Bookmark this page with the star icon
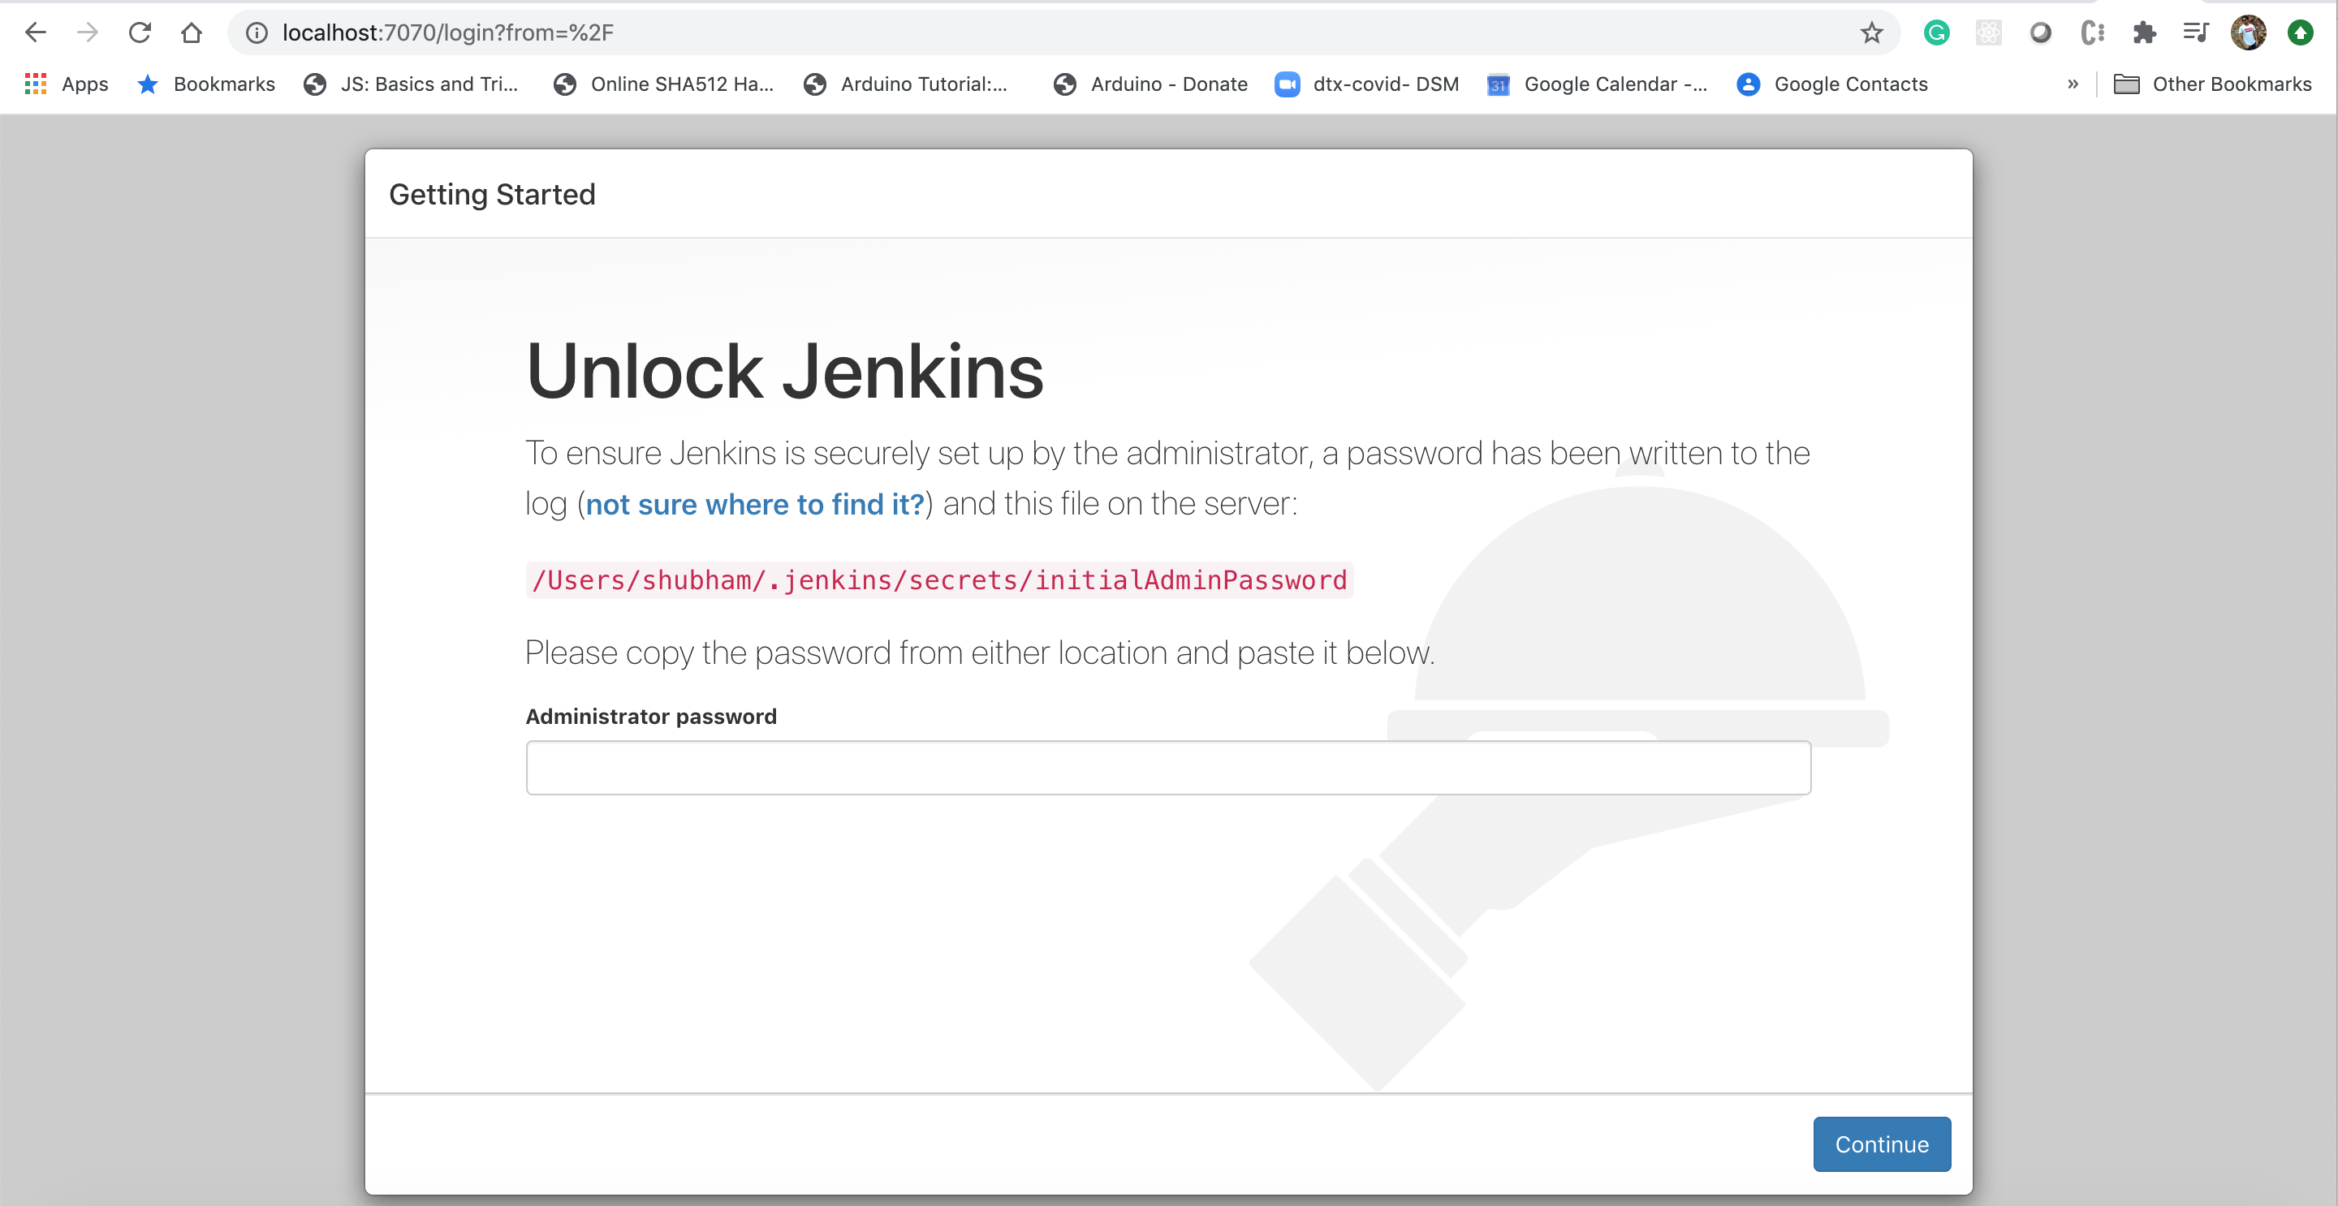The width and height of the screenshot is (2338, 1206). pos(1871,32)
